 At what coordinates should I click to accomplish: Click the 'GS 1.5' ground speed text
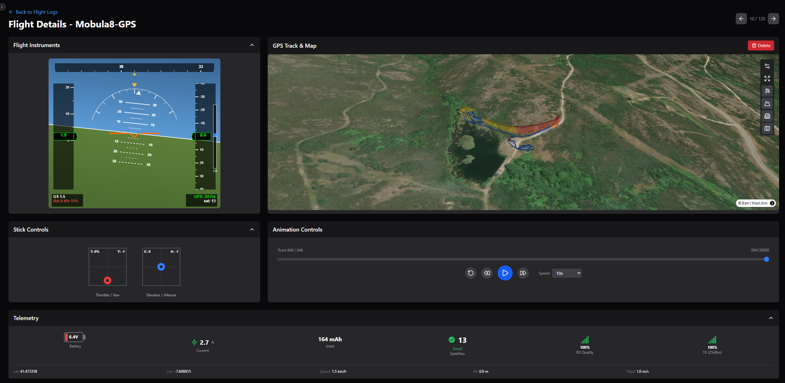(59, 197)
